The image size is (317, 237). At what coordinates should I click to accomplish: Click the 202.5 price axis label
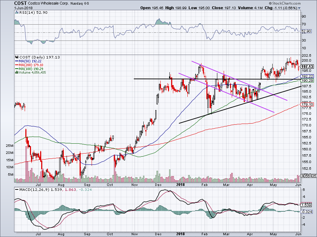(x=306, y=56)
